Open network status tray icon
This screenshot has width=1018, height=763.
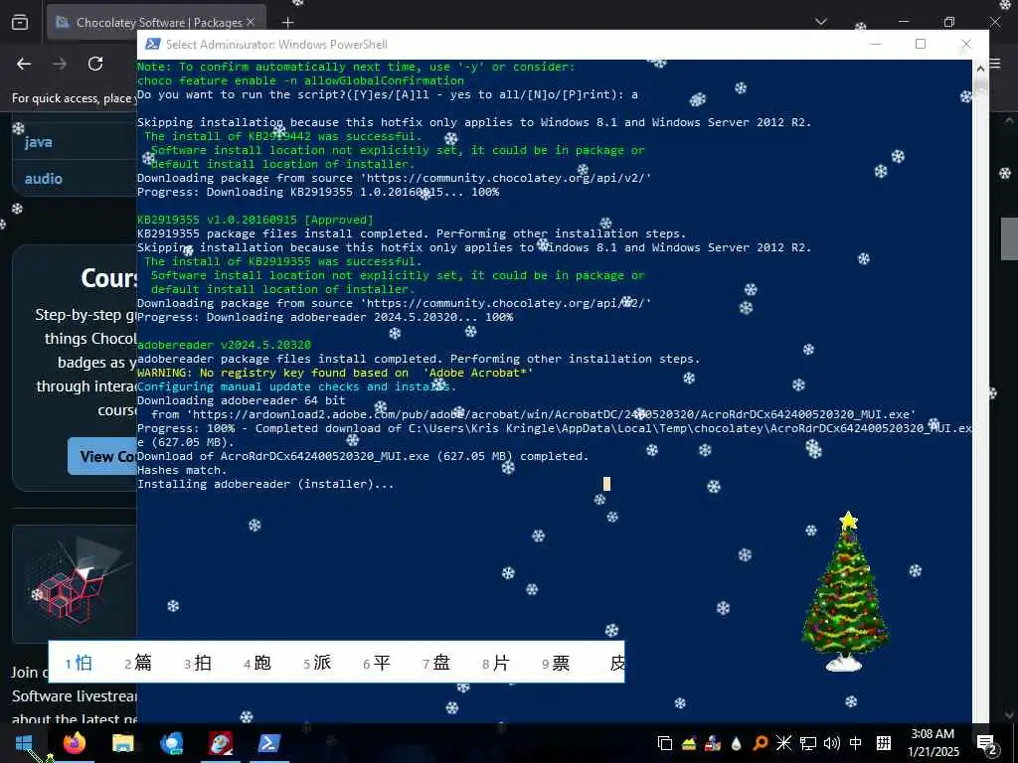point(807,743)
